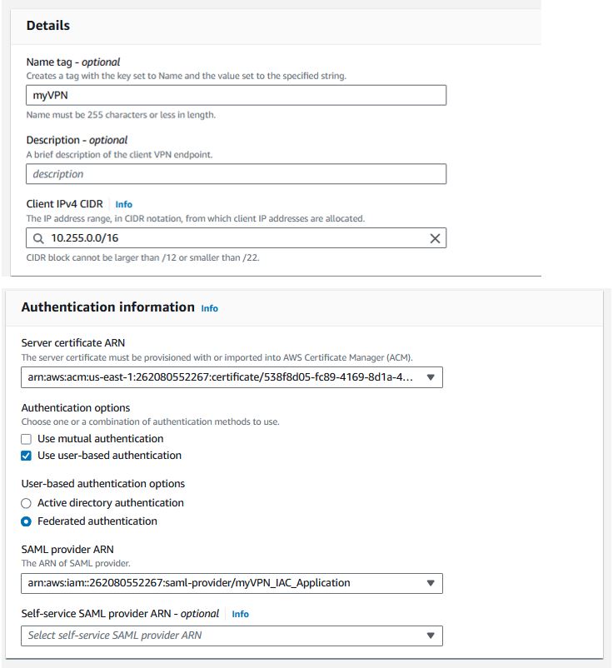Enable Use mutual authentication checkbox
The height and width of the screenshot is (668, 613).
[x=26, y=439]
